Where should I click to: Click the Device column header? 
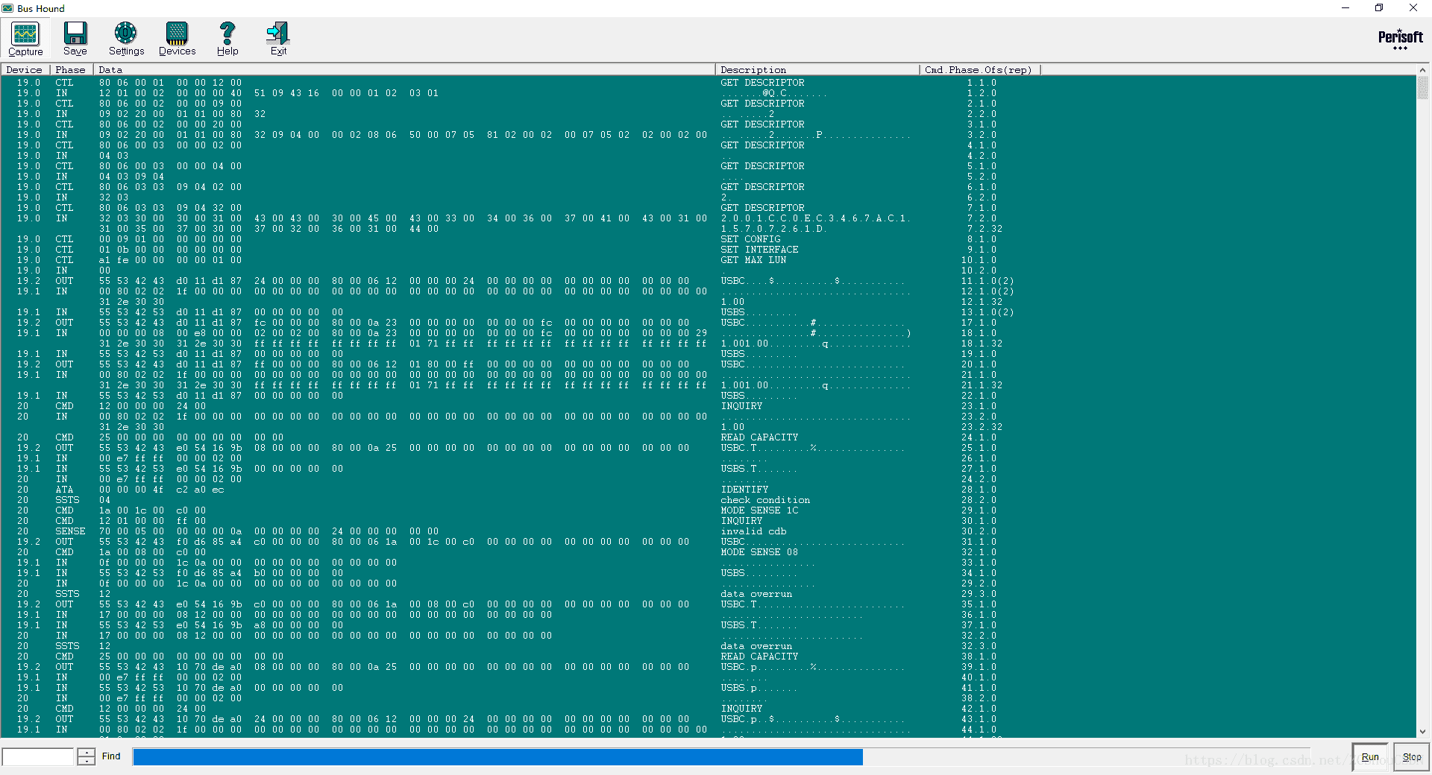pyautogui.click(x=25, y=70)
